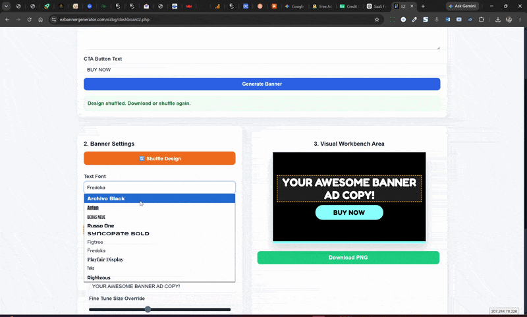Close the EZ tab
Viewport: 527px width, 317px height.
click(x=412, y=6)
